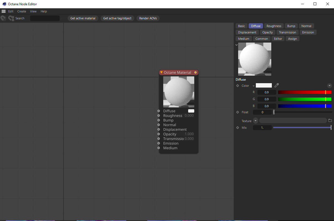Open the hamburger menu icon
Image resolution: width=334 pixels, height=221 pixels.
coord(4,11)
